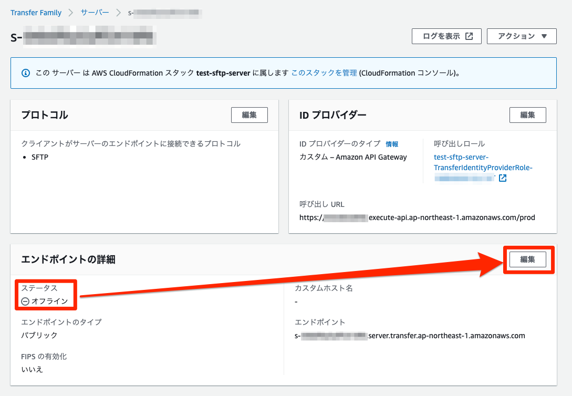
Task: Navigate to Transfer Family via the breadcrumb
Action: [x=36, y=13]
